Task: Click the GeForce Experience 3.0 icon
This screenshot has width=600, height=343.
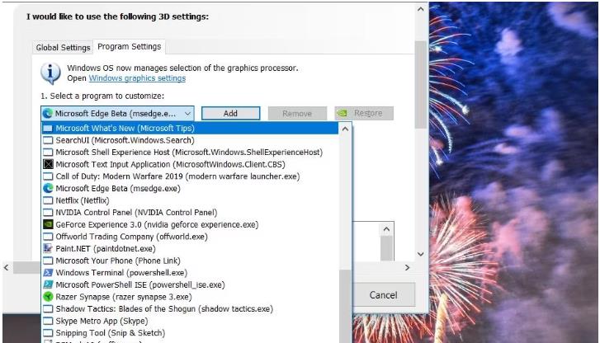Action: click(48, 224)
